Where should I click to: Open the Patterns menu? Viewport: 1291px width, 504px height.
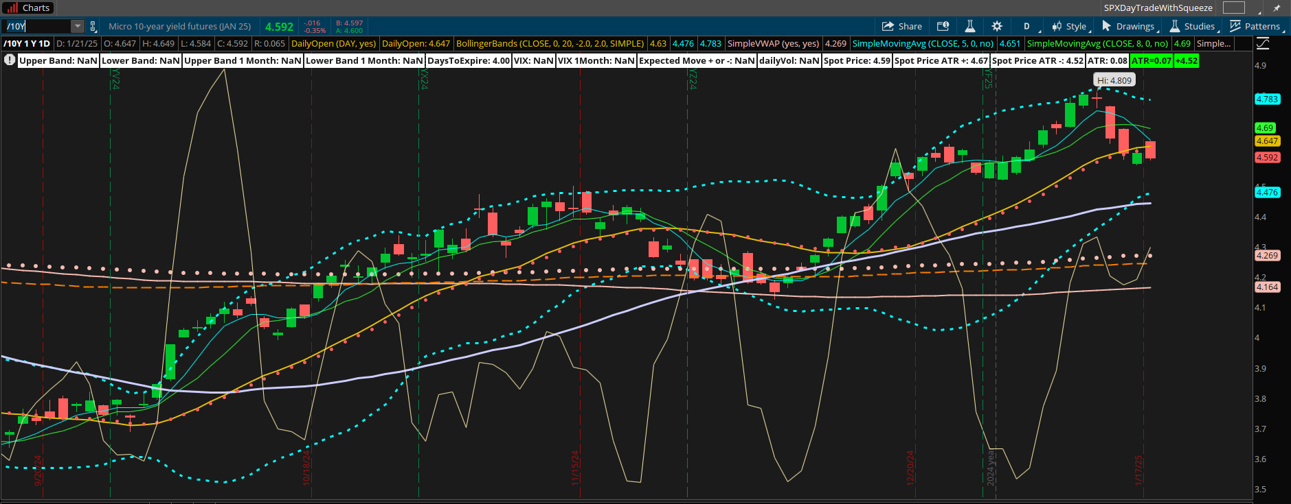(x=1255, y=26)
